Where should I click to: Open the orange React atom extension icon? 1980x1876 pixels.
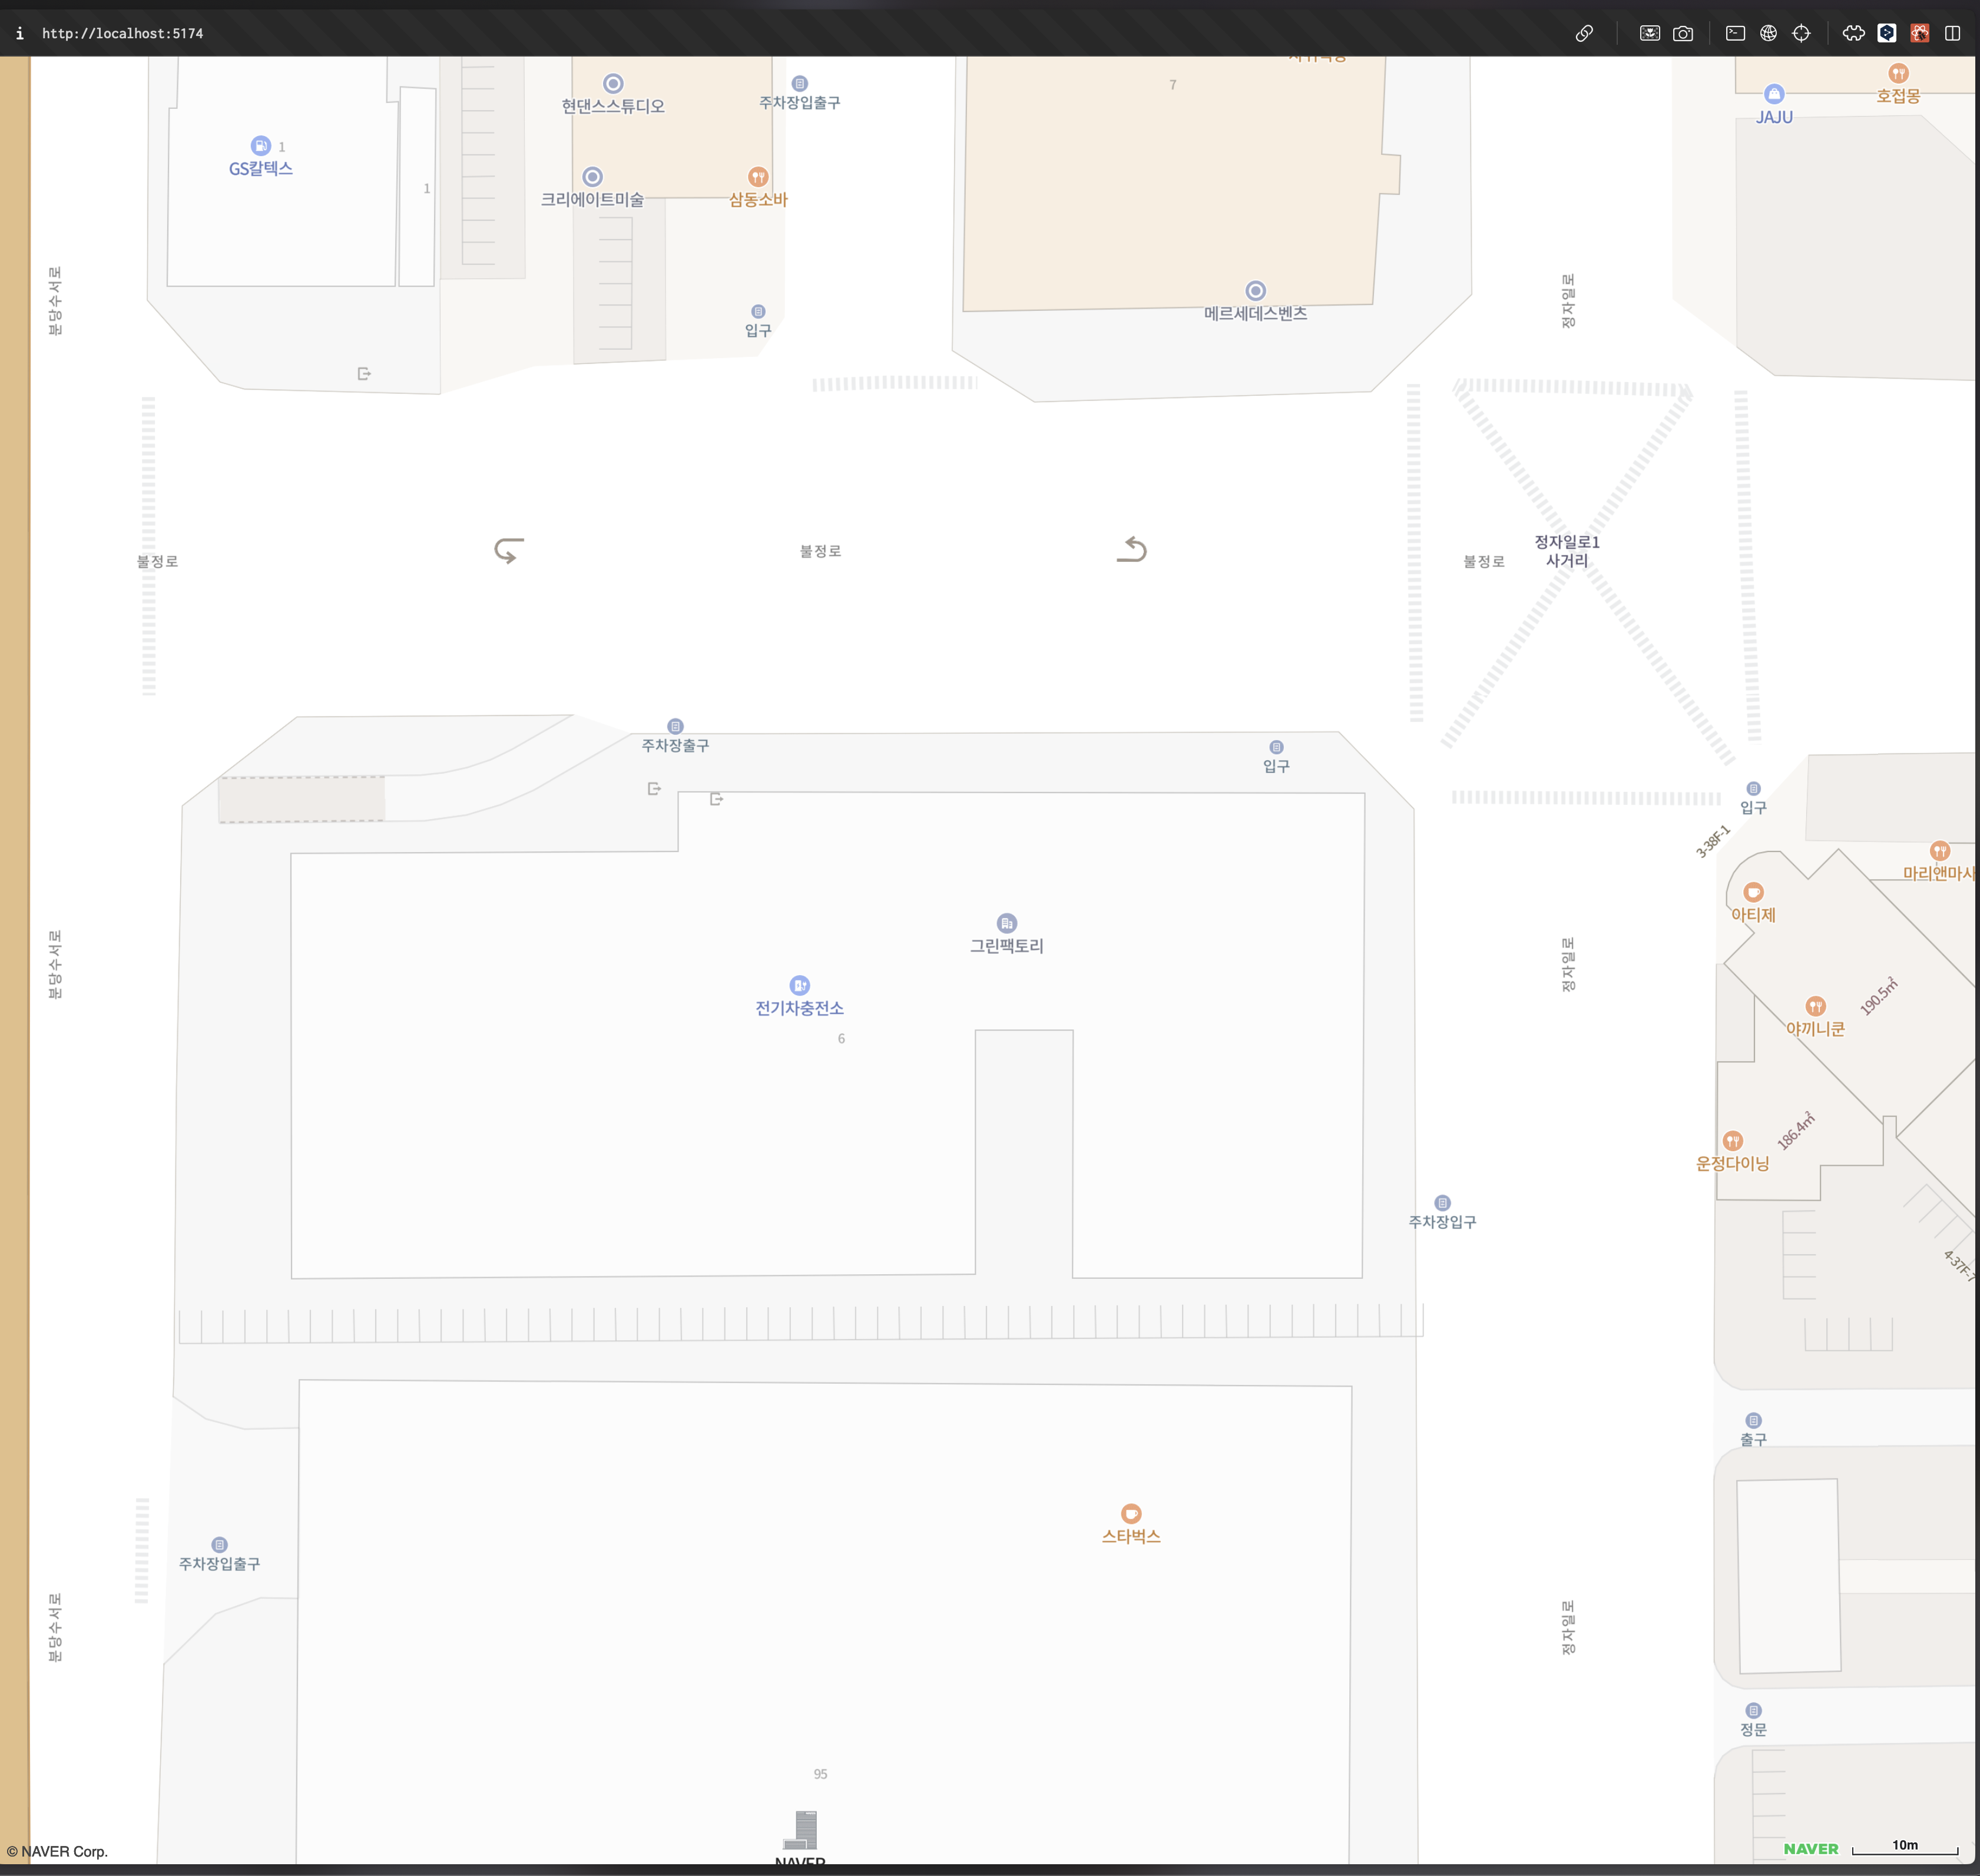(x=1920, y=33)
